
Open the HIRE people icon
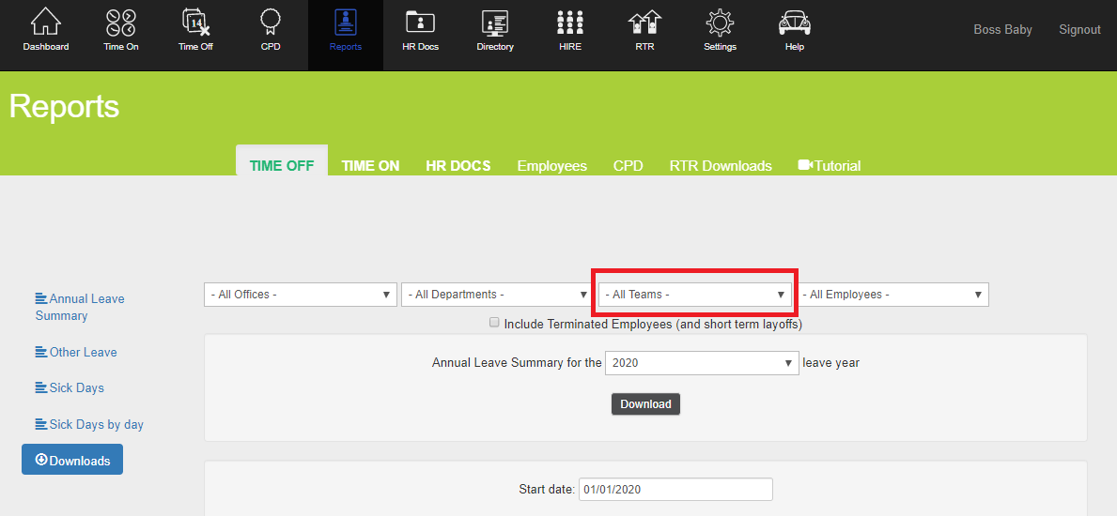(569, 23)
